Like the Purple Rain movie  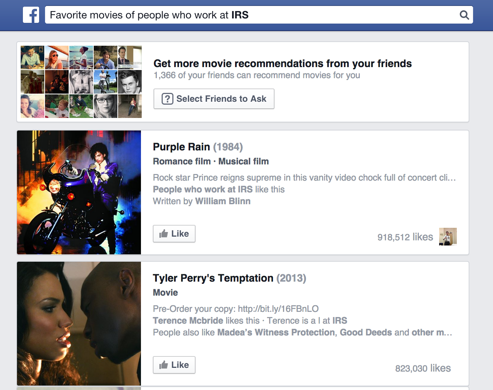point(174,234)
